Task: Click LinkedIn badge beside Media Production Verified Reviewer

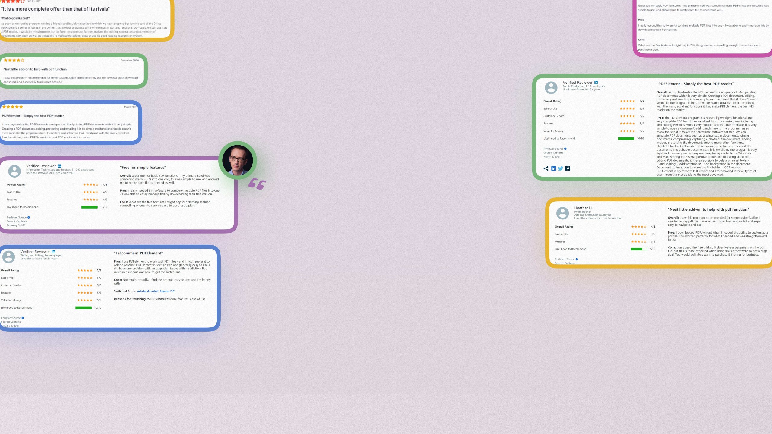Action: [x=596, y=83]
